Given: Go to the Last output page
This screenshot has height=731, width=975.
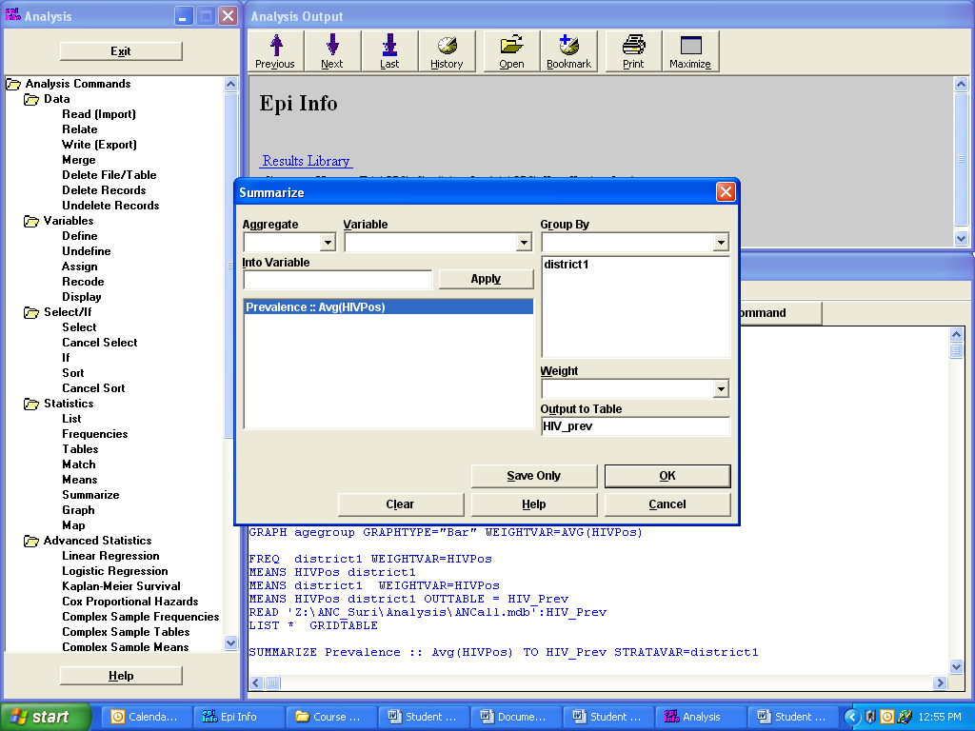Looking at the screenshot, I should click(x=389, y=51).
